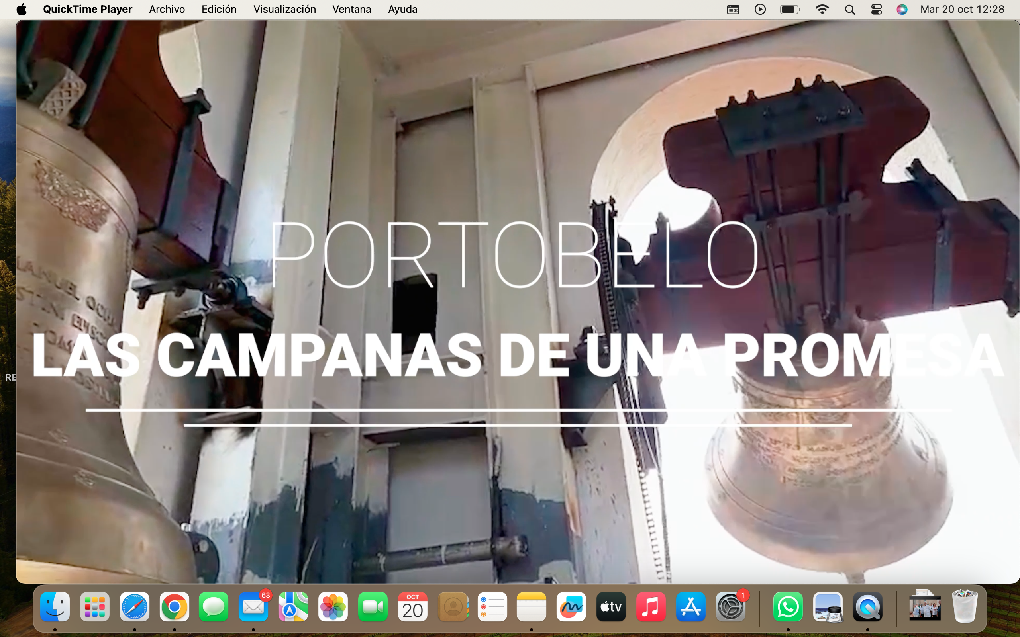Screen dimensions: 1020x637
Task: Open Finder from the Dock
Action: click(x=55, y=607)
